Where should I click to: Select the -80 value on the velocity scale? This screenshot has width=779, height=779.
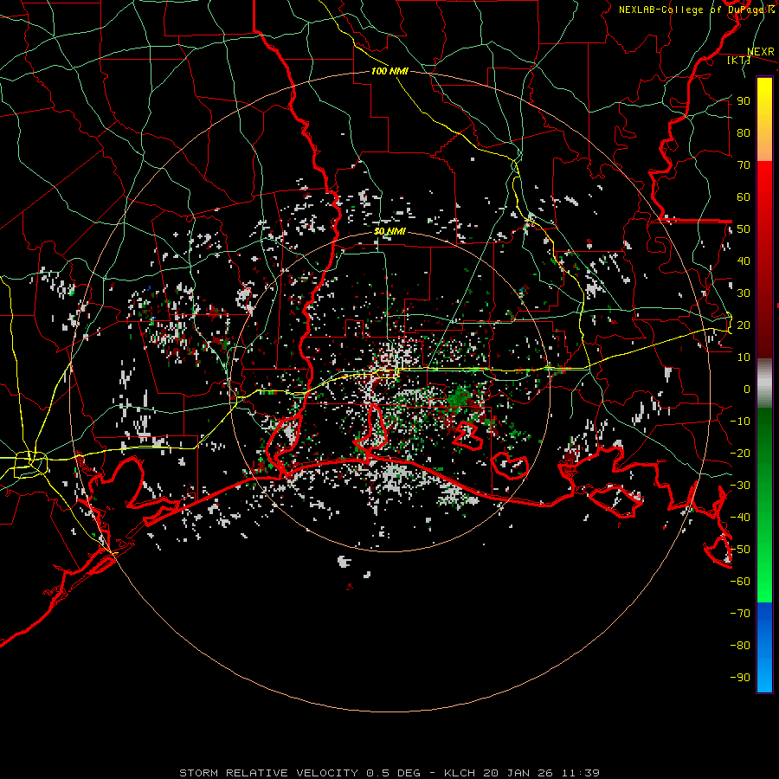pos(740,646)
